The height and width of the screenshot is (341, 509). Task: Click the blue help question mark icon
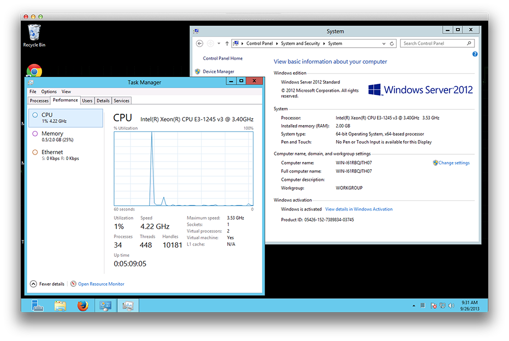[x=475, y=54]
